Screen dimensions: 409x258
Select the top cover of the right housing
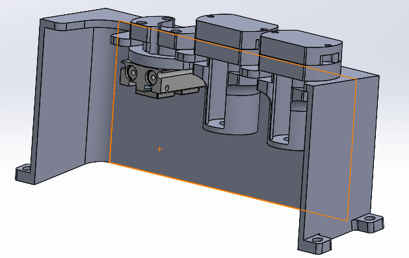[x=301, y=39]
